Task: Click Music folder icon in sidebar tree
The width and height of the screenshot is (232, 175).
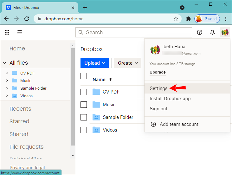Action: click(15, 81)
